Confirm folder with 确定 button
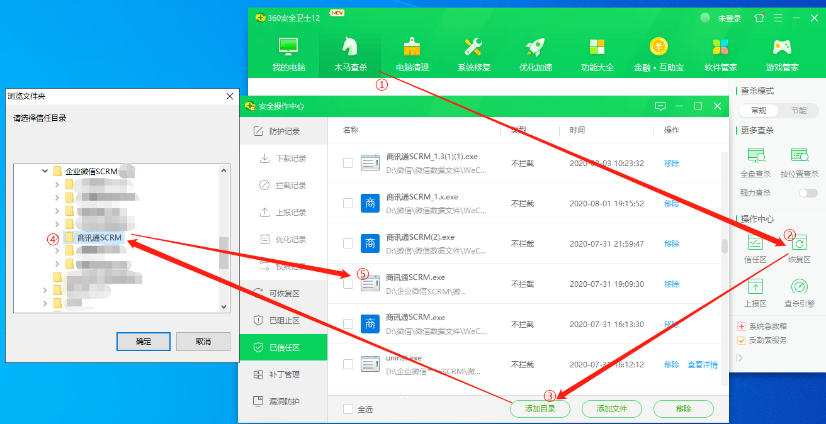The height and width of the screenshot is (424, 826). [144, 342]
